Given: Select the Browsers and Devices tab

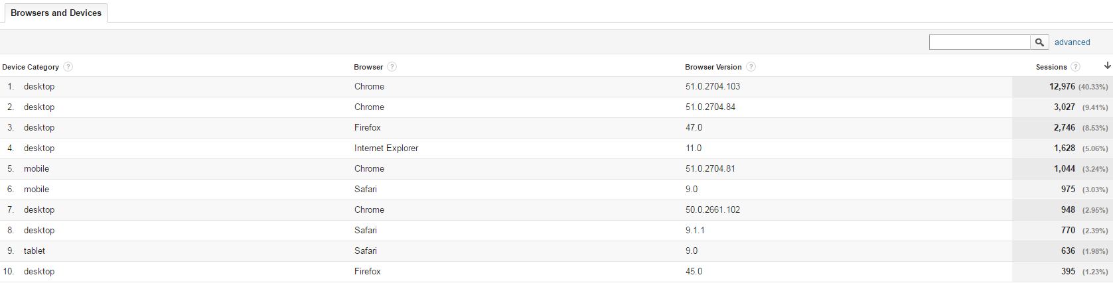Looking at the screenshot, I should [56, 13].
